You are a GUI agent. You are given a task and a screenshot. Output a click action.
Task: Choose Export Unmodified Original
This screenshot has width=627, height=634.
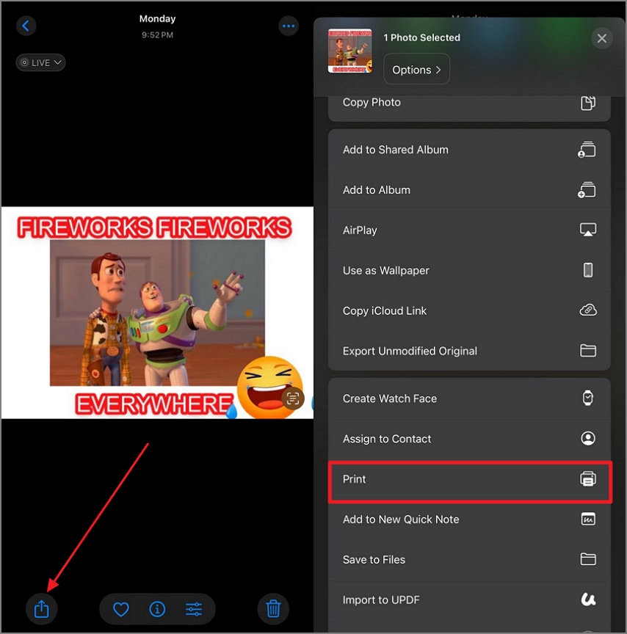tap(469, 351)
